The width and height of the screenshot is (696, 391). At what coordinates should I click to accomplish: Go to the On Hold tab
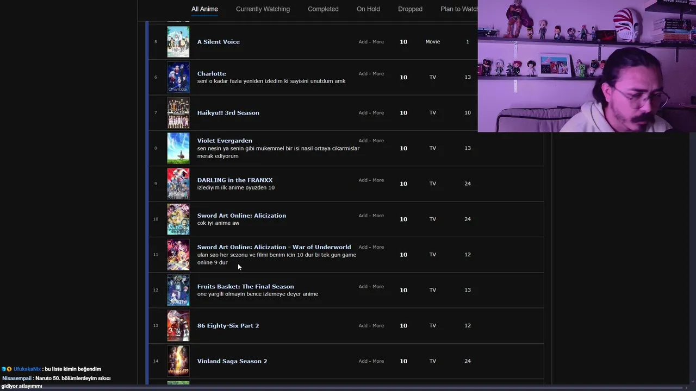[368, 9]
